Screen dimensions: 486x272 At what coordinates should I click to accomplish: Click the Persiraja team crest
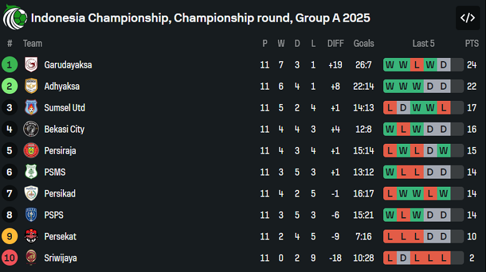tap(31, 151)
